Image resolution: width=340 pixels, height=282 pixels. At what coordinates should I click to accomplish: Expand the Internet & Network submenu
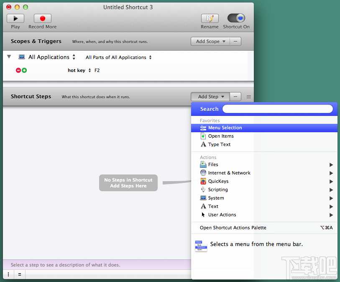point(264,173)
